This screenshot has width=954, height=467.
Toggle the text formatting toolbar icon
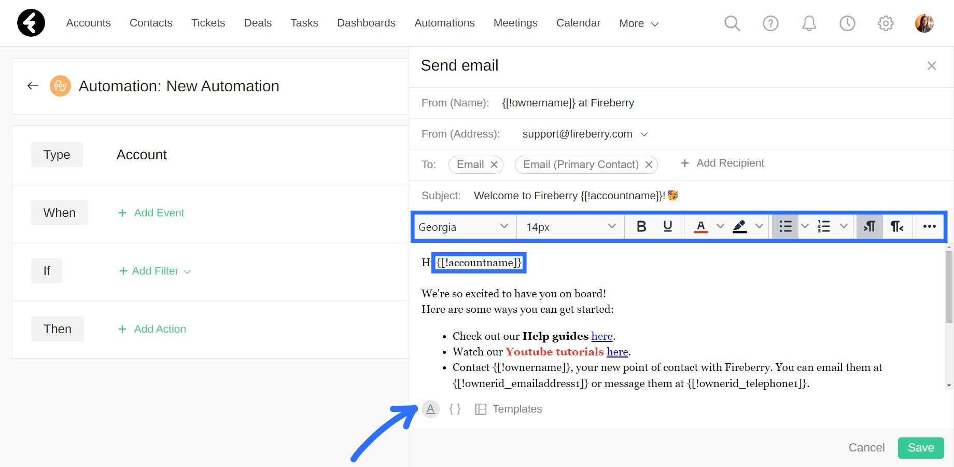(x=430, y=409)
